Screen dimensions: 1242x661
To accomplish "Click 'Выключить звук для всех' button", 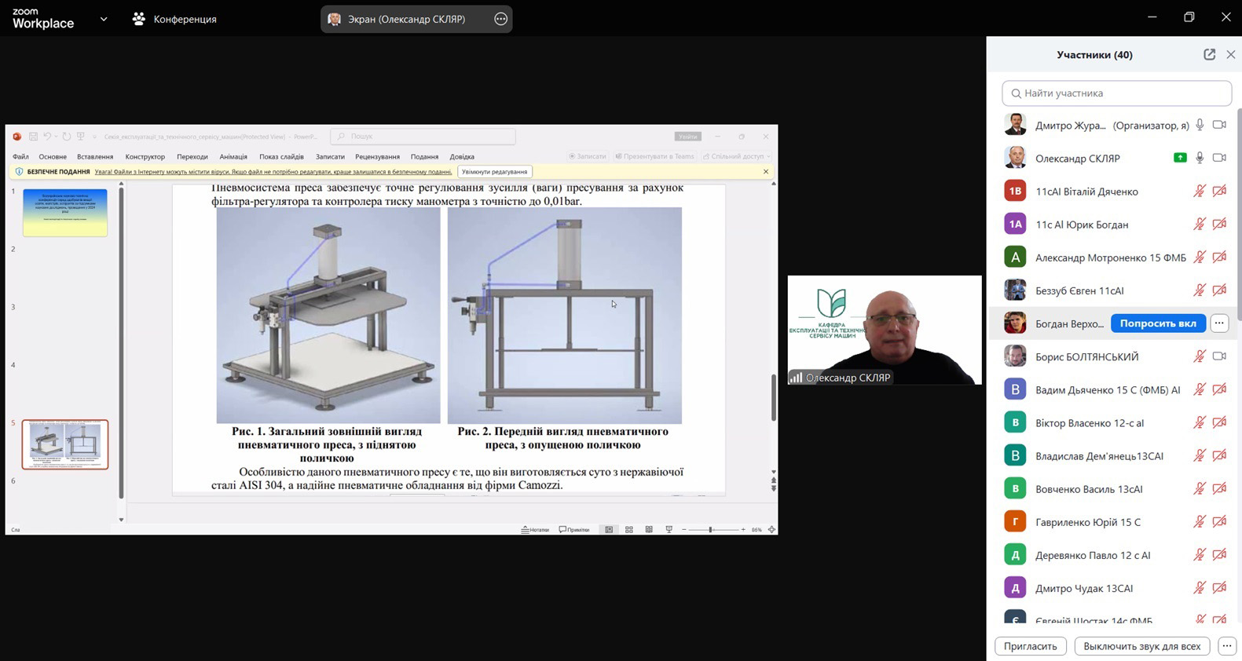I will [1141, 646].
